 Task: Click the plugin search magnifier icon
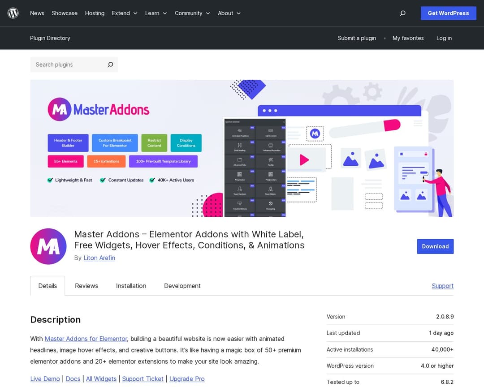(x=110, y=64)
